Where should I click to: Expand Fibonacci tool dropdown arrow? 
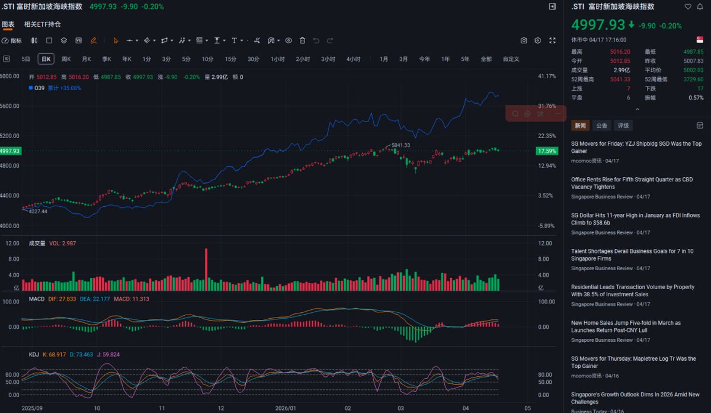207,41
